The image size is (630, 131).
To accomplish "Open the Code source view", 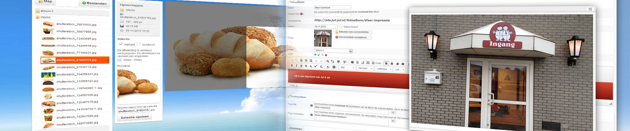I will (376, 63).
